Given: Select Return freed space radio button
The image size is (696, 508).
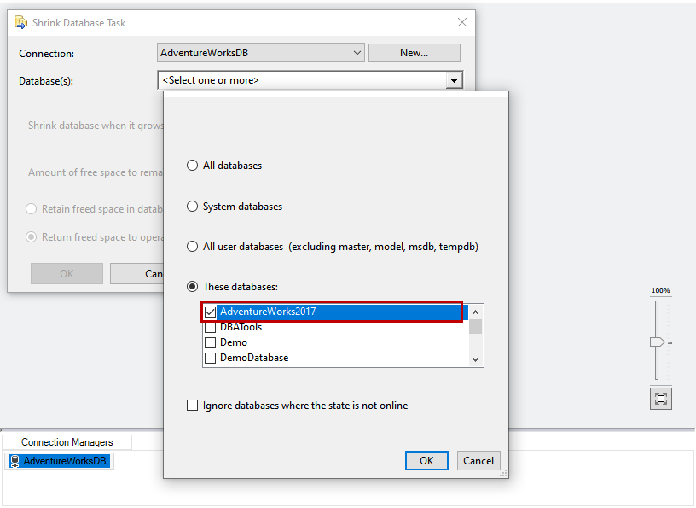Looking at the screenshot, I should [31, 236].
